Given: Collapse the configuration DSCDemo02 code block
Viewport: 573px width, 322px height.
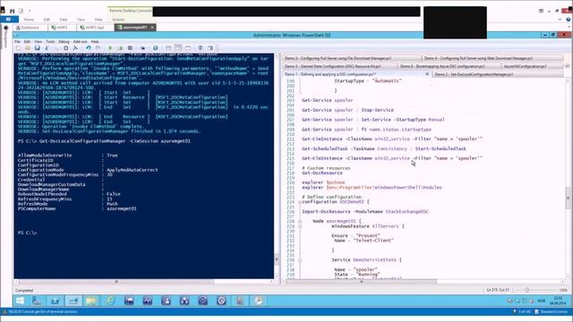Looking at the screenshot, I should click(300, 202).
